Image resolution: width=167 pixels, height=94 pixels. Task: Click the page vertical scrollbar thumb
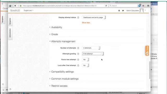pos(150,70)
